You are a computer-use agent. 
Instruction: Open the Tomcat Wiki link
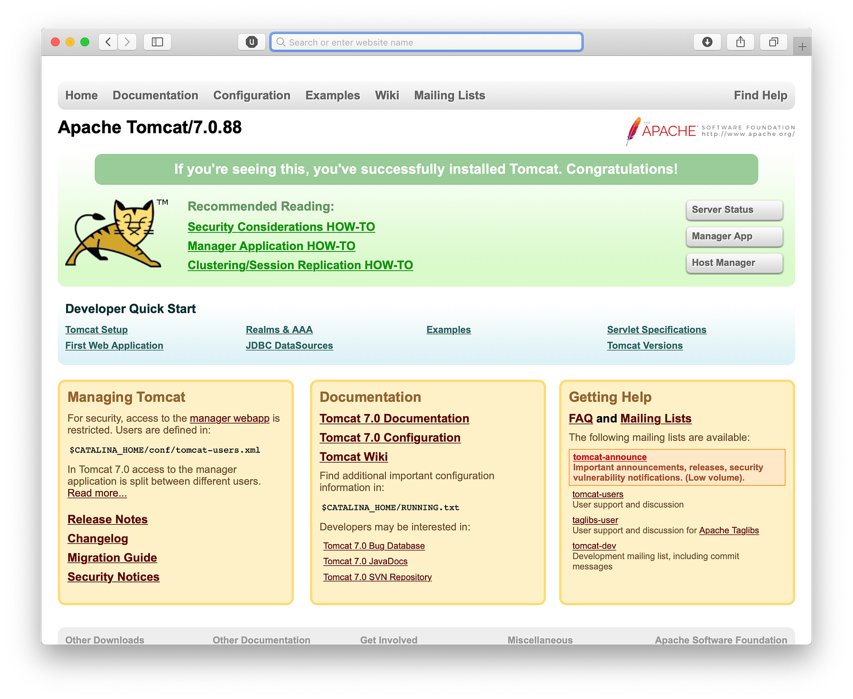354,457
